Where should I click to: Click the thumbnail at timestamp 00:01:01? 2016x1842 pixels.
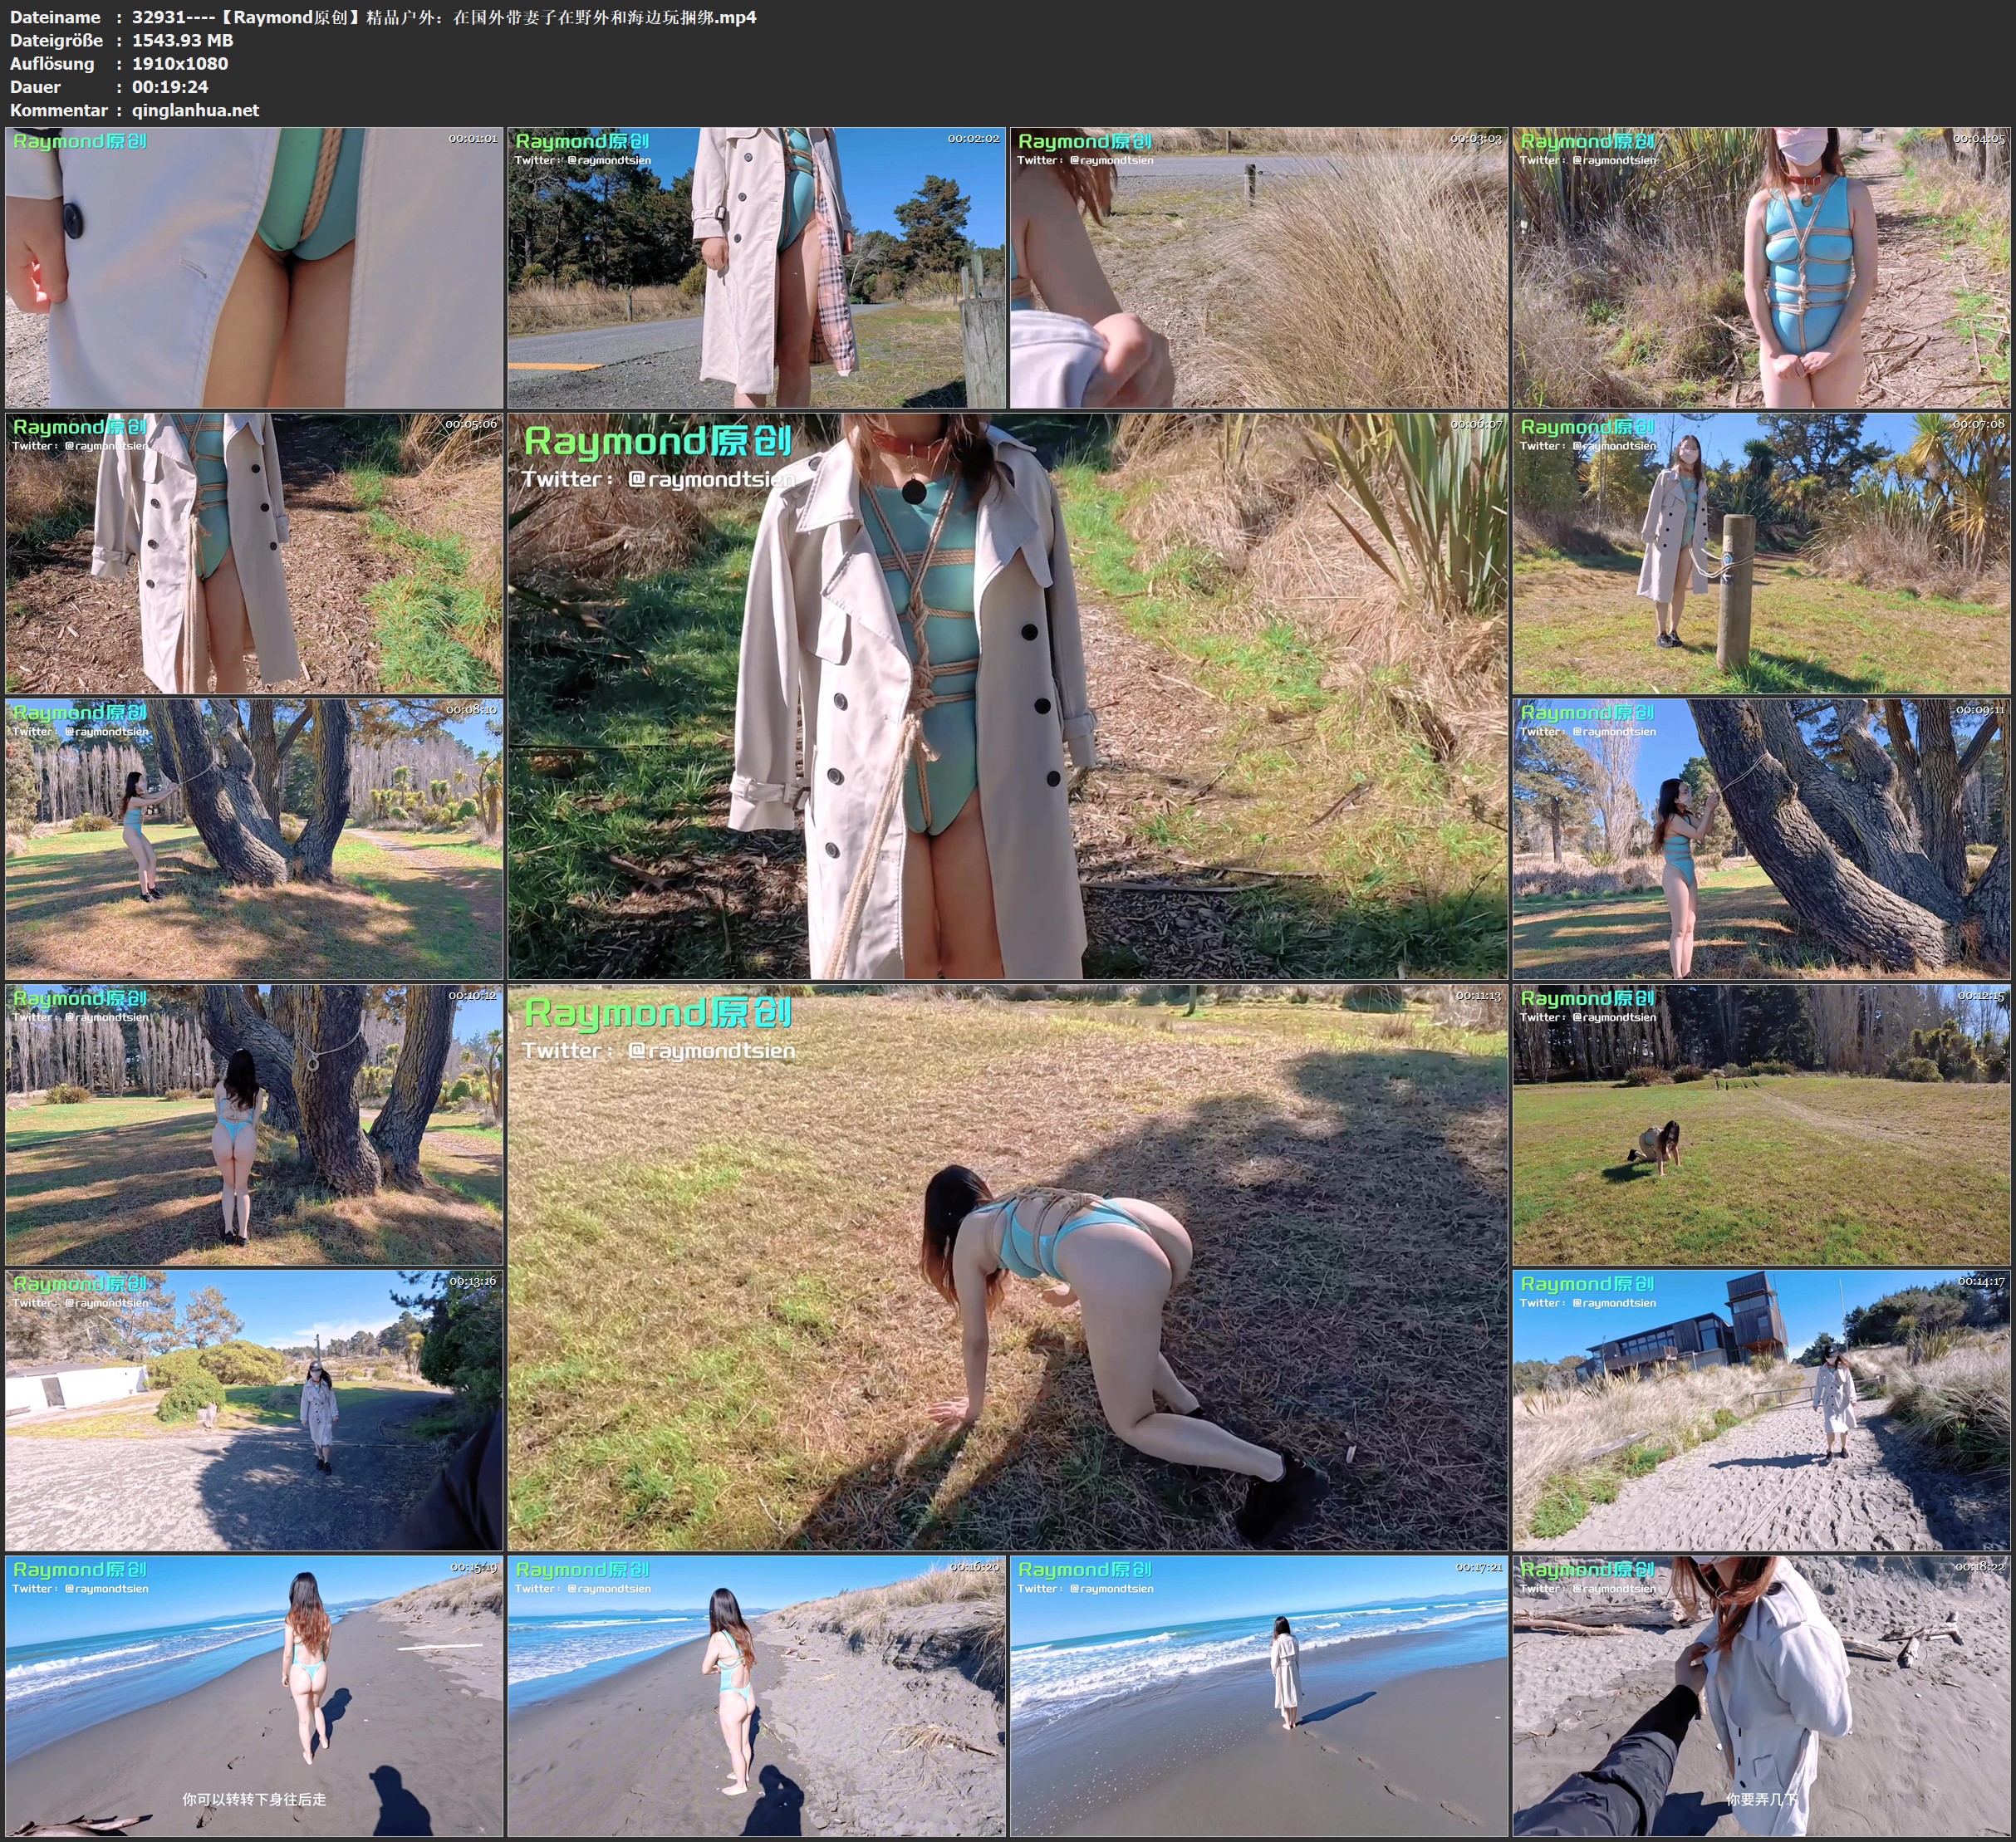pos(254,267)
